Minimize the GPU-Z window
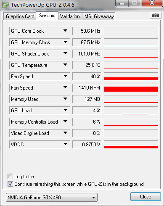 tap(122, 3)
